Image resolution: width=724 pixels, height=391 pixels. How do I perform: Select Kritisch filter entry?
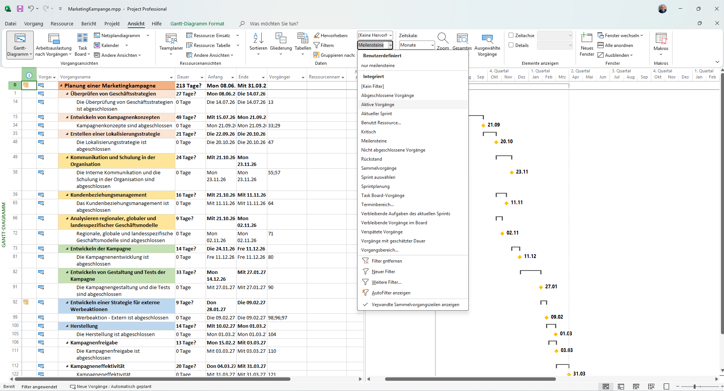pyautogui.click(x=413, y=132)
